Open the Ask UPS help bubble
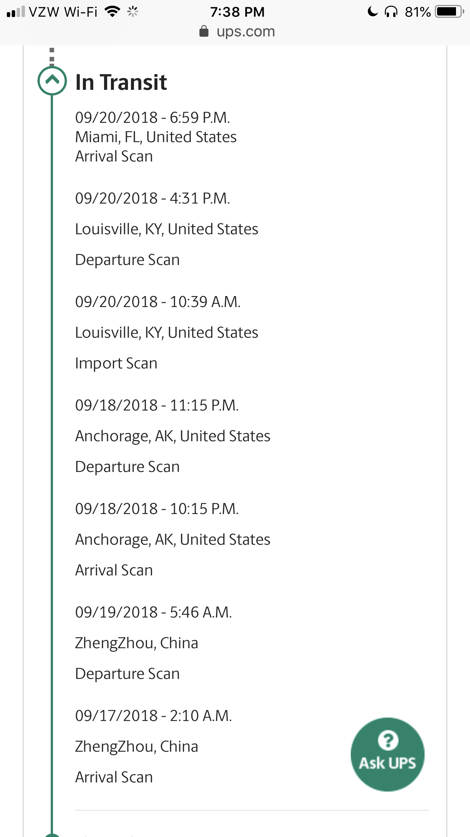Screen dimensions: 470x837 [x=388, y=754]
